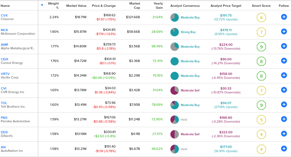This screenshot has width=291, height=157.
Task: Follow CVR Energy with the plus icon
Action: [284, 90]
